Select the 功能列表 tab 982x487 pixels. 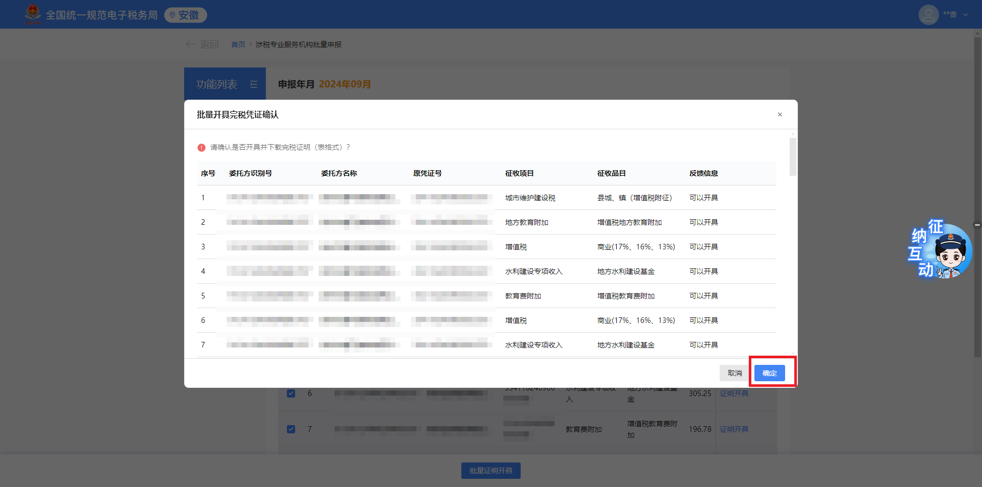click(217, 84)
